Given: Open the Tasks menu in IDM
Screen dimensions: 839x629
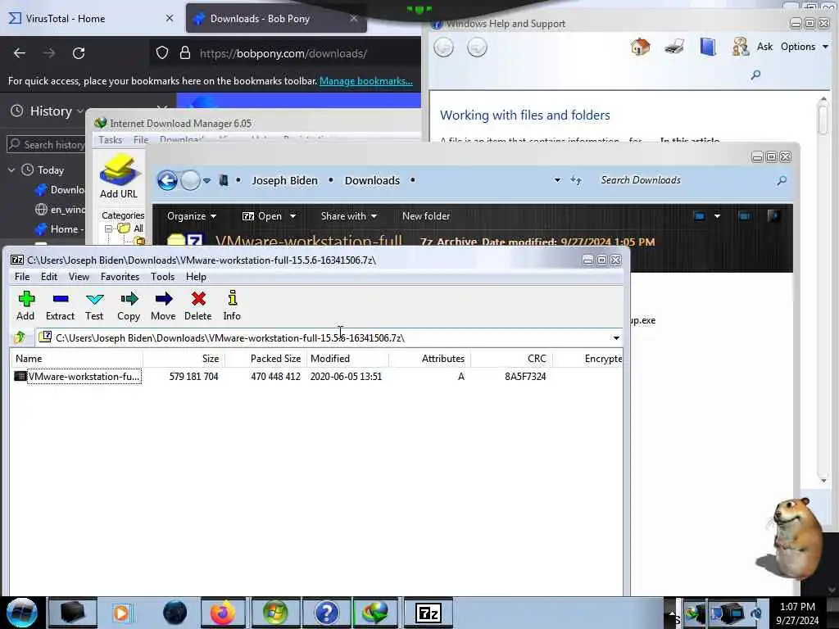Looking at the screenshot, I should tap(111, 139).
